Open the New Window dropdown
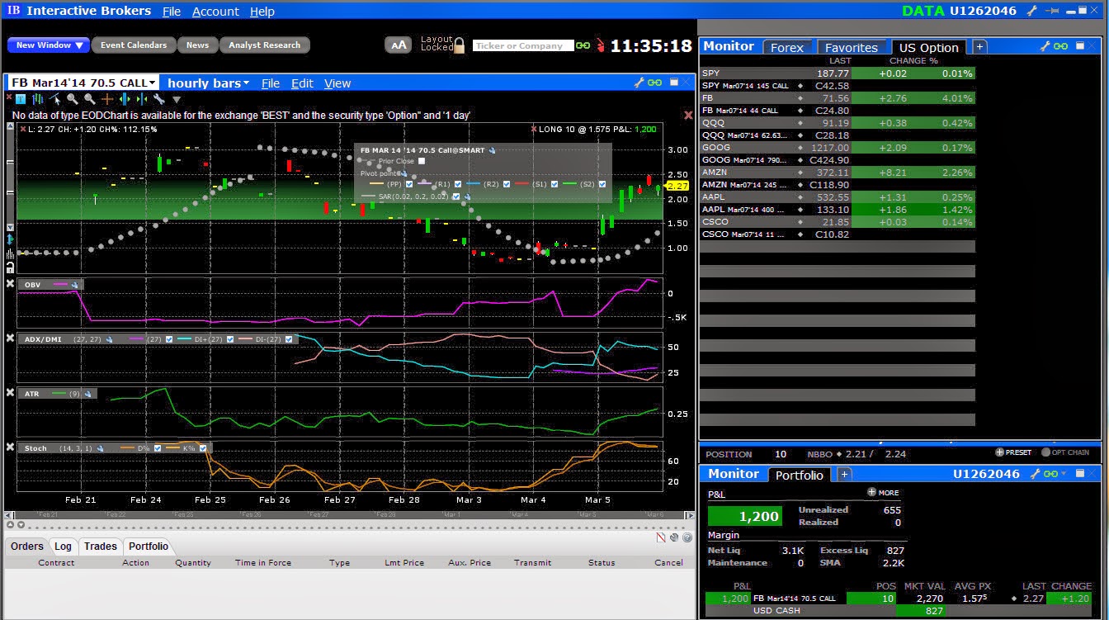 click(48, 45)
